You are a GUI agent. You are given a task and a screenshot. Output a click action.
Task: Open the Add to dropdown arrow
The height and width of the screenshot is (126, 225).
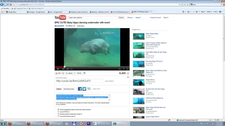(74, 73)
